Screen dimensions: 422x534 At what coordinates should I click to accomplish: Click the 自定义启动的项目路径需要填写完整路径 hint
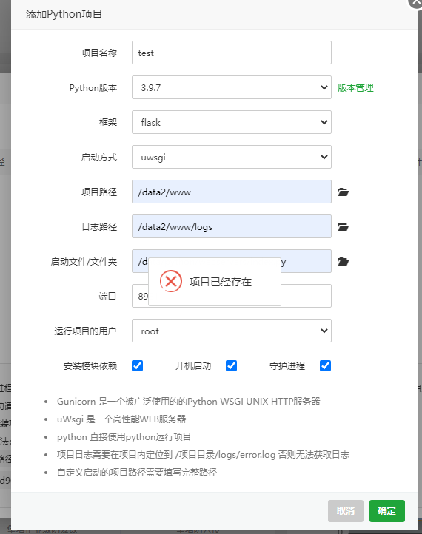click(x=137, y=473)
